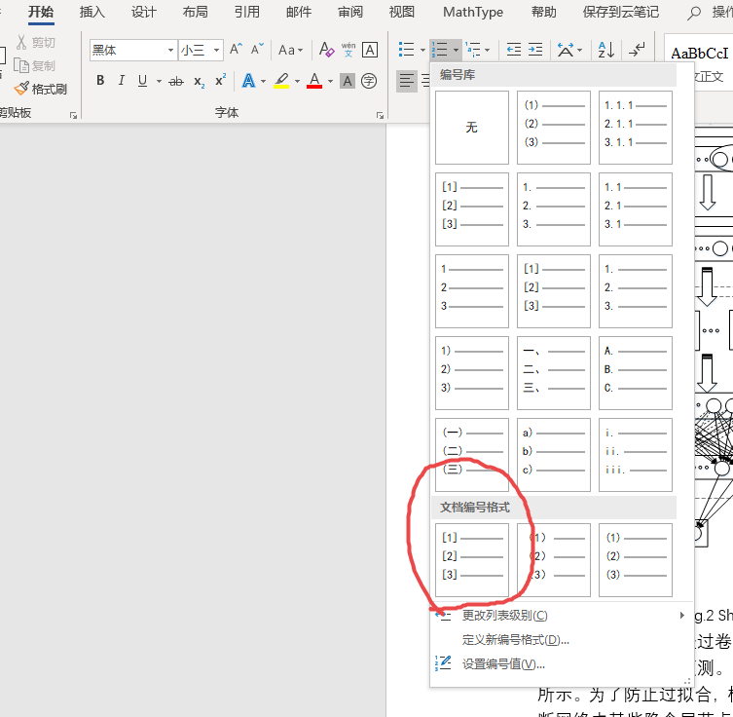Click the Copy (复制) icon
Viewport: 733px width, 717px height.
(21, 65)
